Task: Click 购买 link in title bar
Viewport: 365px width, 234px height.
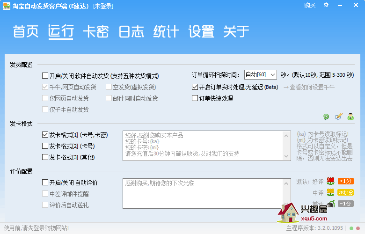Action: 310,5
